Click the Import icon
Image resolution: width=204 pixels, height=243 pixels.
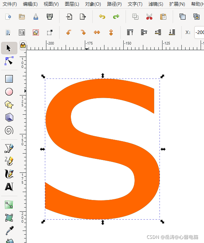coord(69,17)
